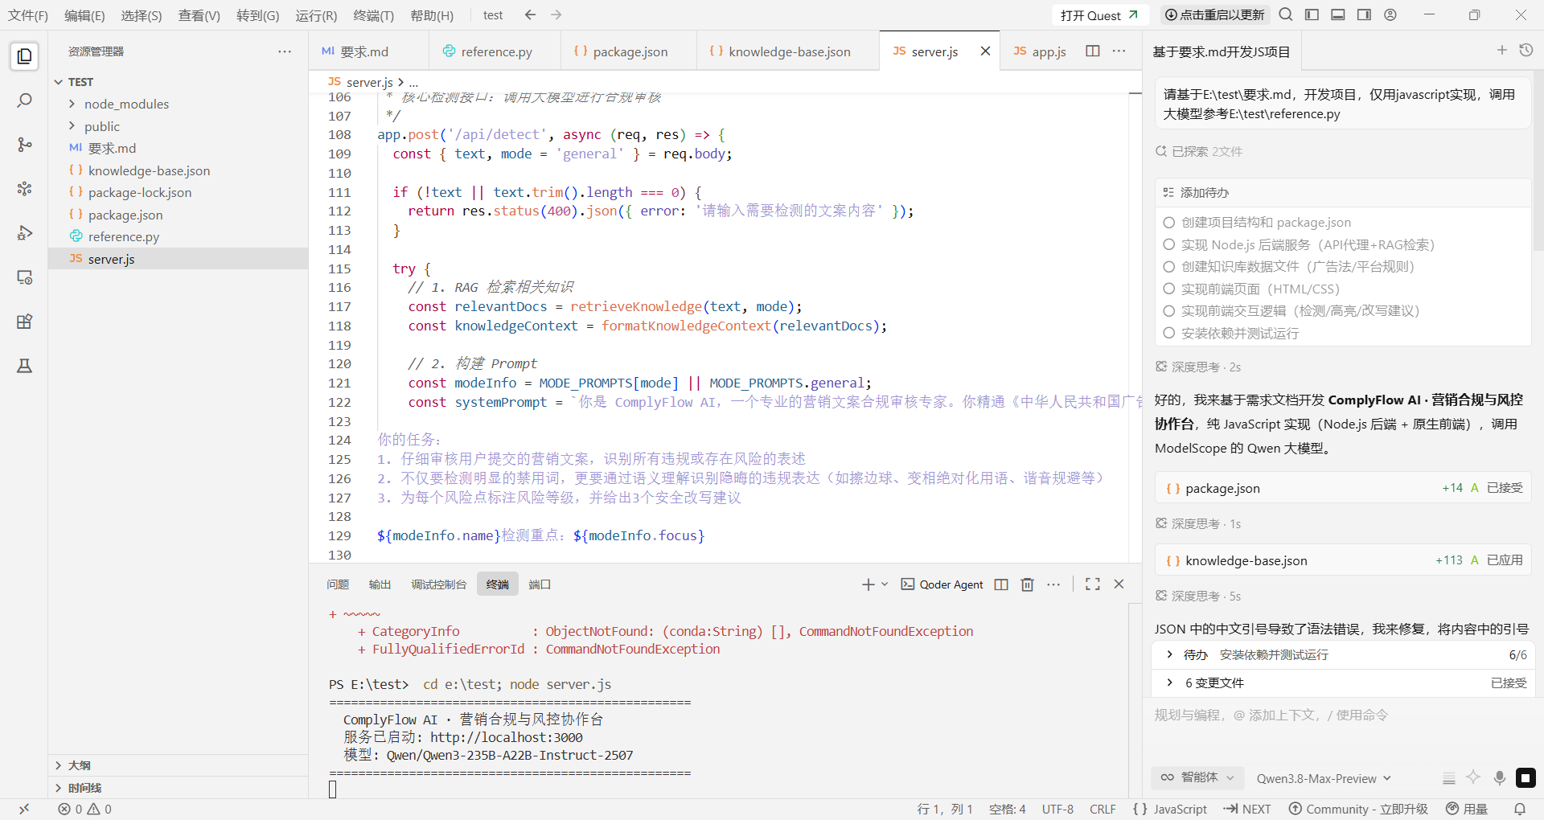Go forward using the navigation arrow
This screenshot has height=820, width=1544.
tap(556, 15)
